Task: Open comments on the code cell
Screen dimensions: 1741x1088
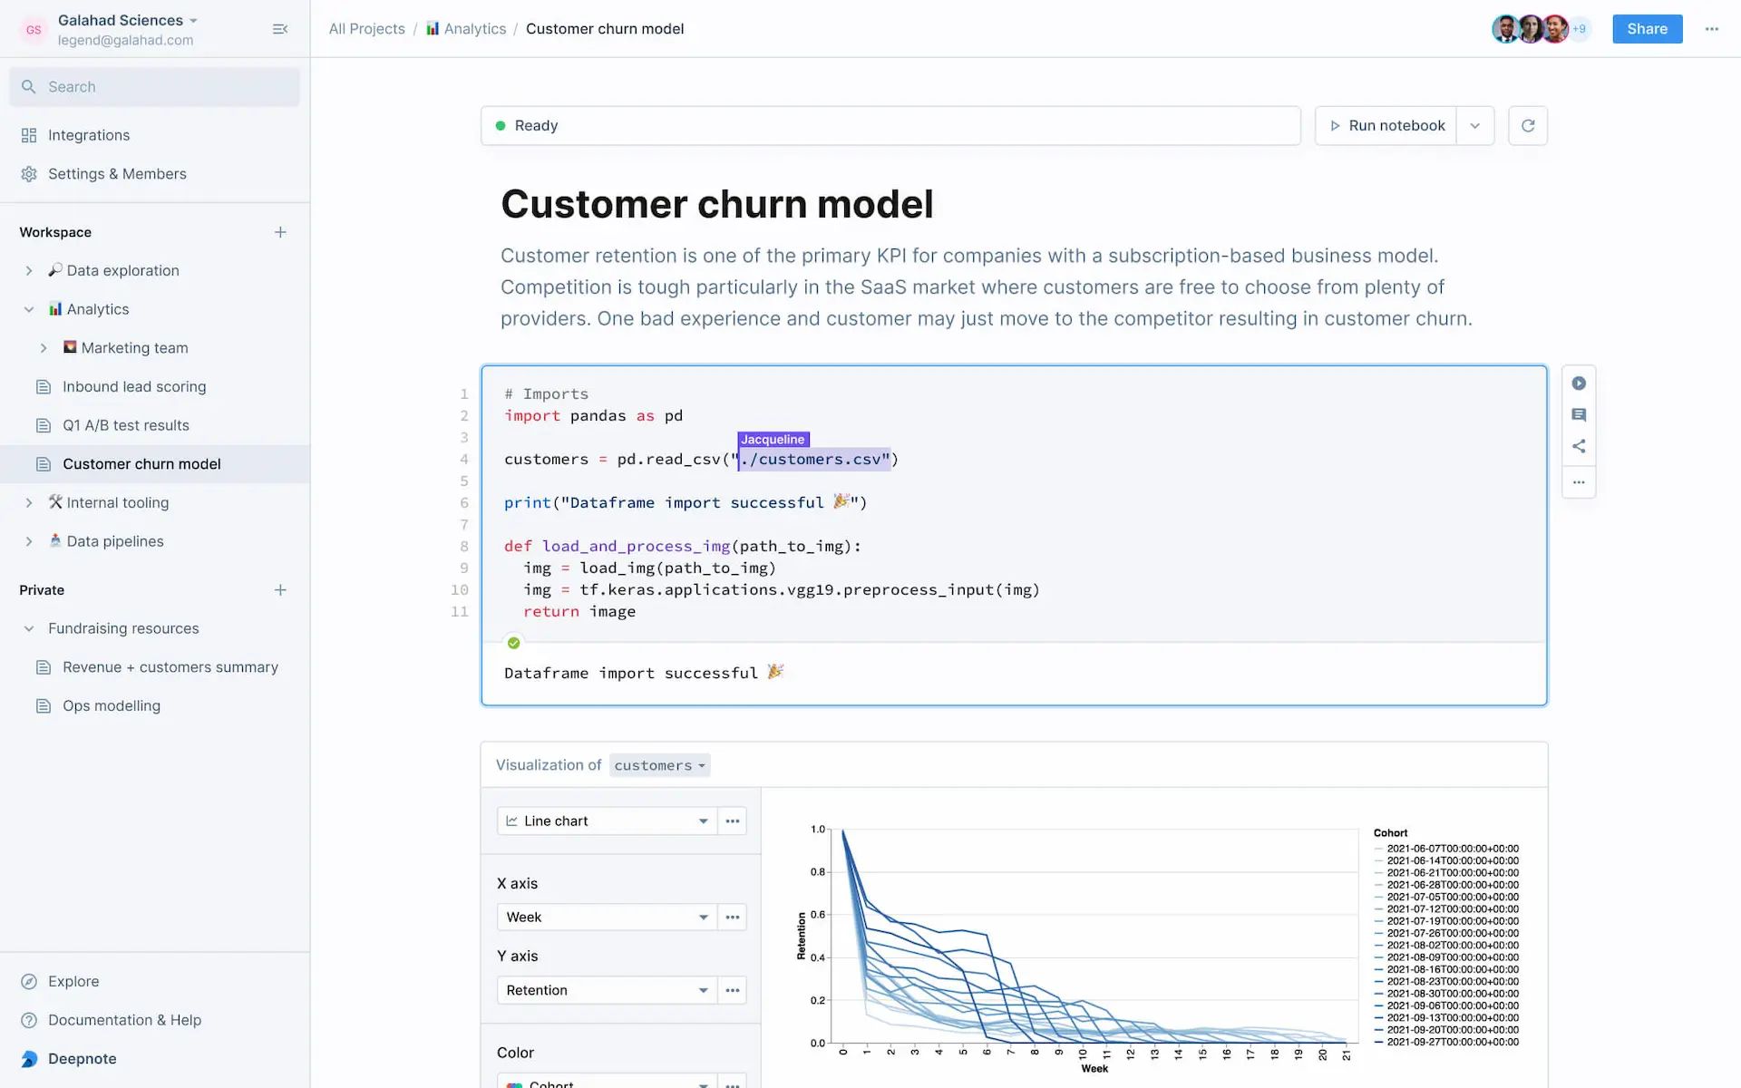Action: [1579, 414]
